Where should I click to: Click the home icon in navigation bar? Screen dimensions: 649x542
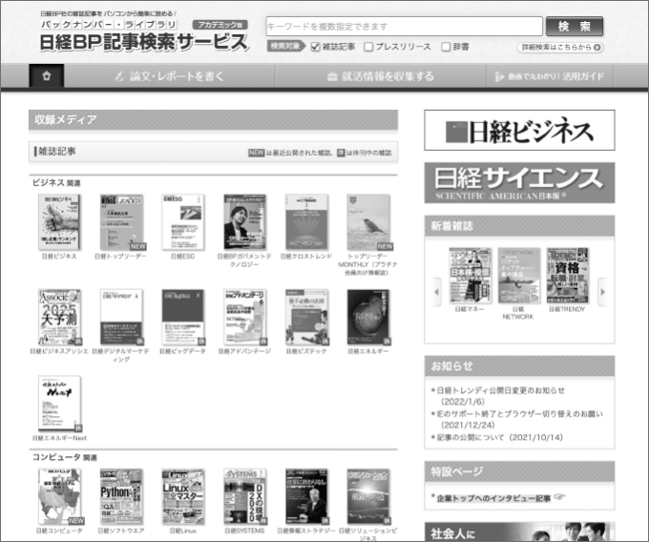click(47, 76)
